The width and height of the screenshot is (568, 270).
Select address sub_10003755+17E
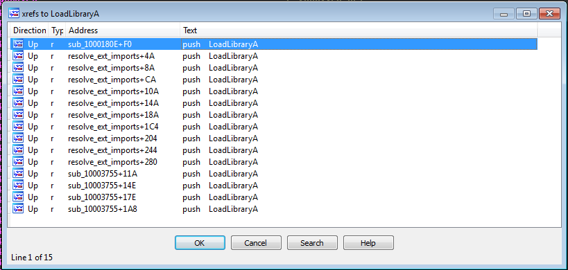coord(103,197)
